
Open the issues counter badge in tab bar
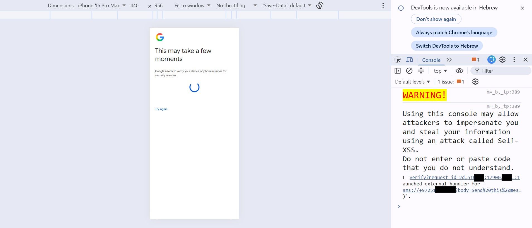(475, 60)
